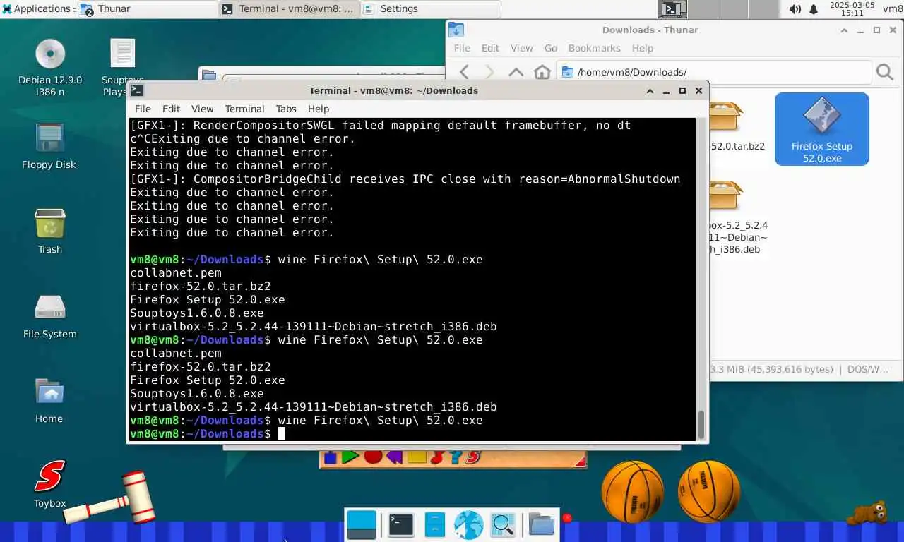Open the vm8 user menu
904x542 pixels.
point(893,8)
